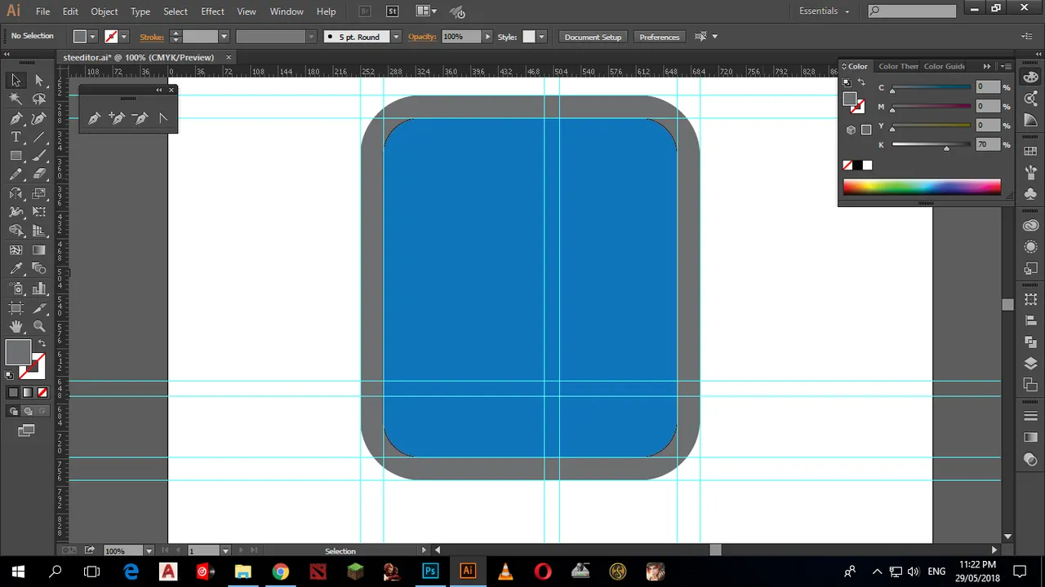1045x587 pixels.
Task: Set paint mode to None
Action: 42,392
